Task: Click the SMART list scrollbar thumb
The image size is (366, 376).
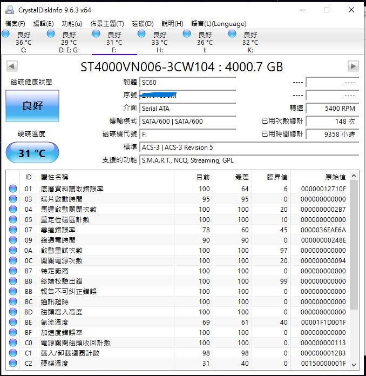Action: pyautogui.click(x=354, y=245)
